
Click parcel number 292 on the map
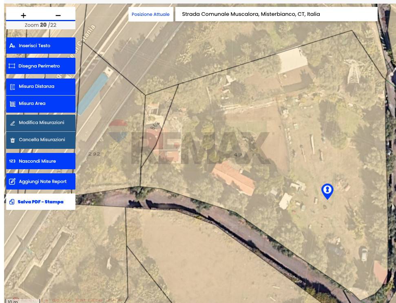[94, 154]
